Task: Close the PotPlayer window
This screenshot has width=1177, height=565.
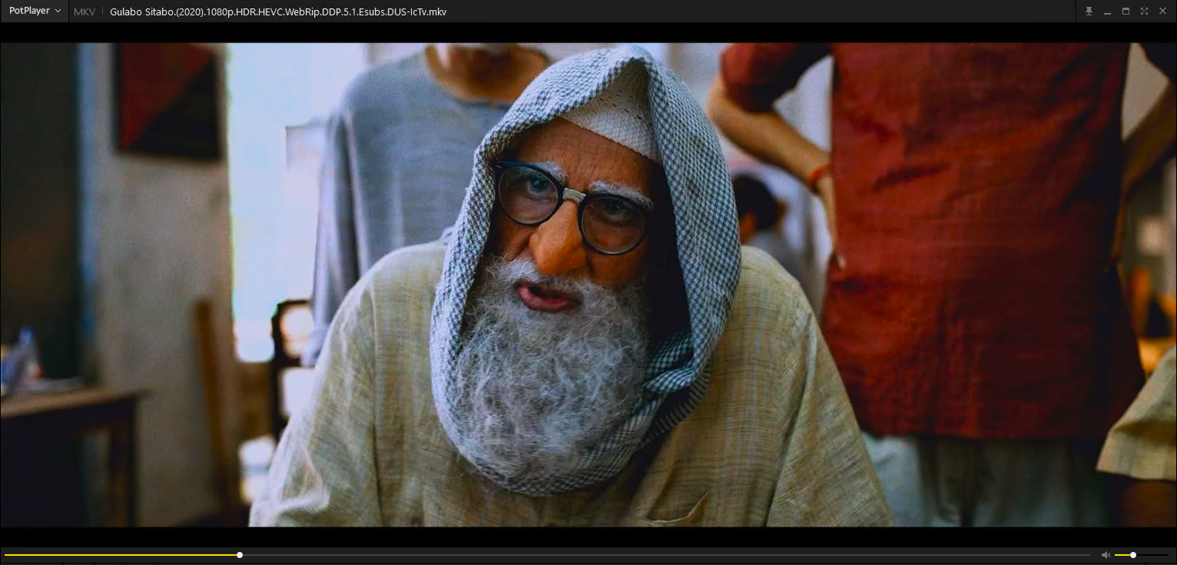Action: click(1162, 12)
